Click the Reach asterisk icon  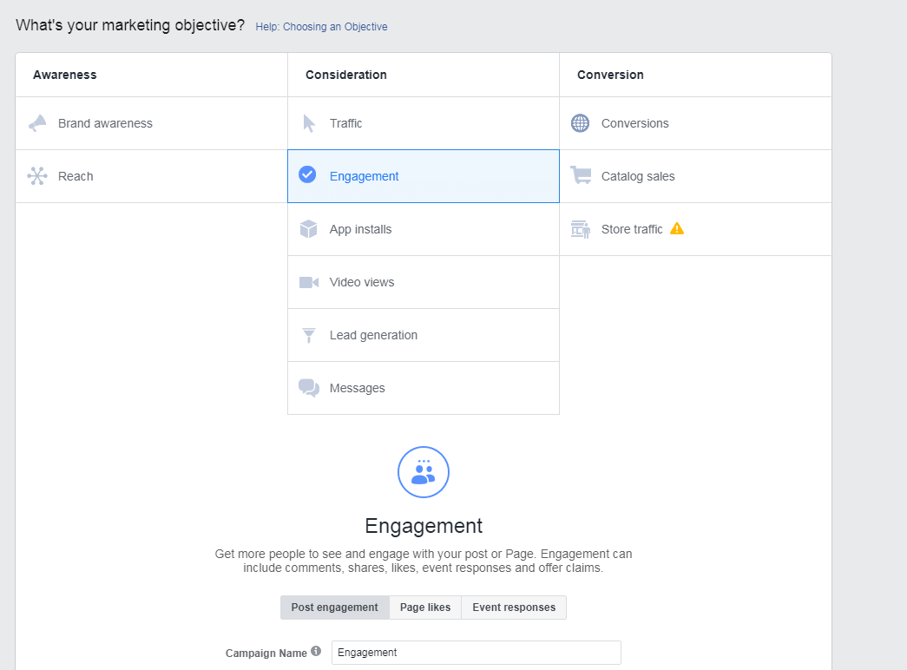coord(37,175)
